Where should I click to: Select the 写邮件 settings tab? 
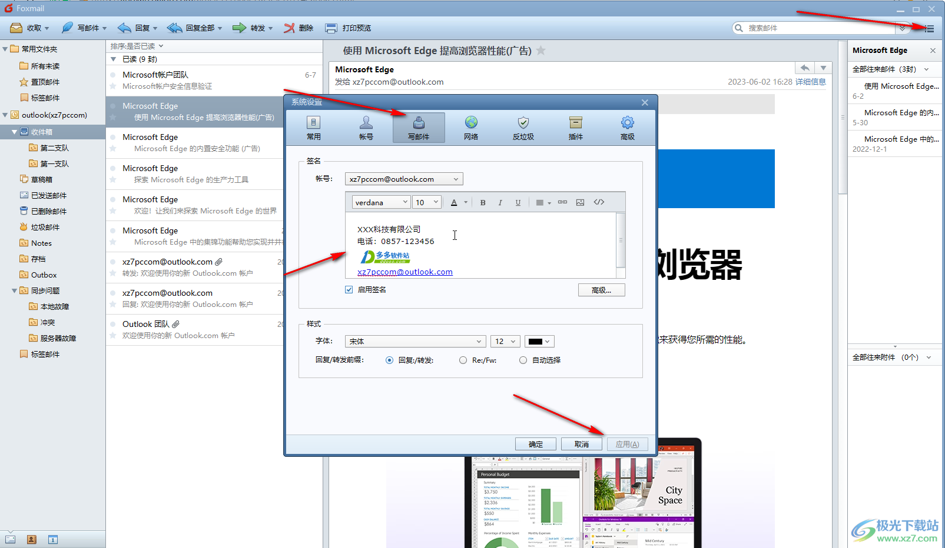click(419, 128)
